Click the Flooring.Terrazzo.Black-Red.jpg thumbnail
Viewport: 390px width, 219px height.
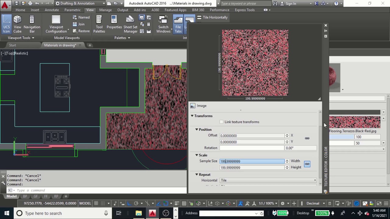(x=354, y=122)
